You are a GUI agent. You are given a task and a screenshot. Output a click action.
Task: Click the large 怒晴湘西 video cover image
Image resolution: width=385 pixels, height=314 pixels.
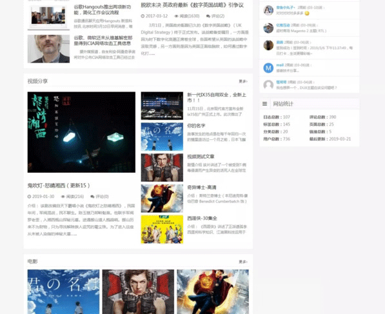[81, 132]
